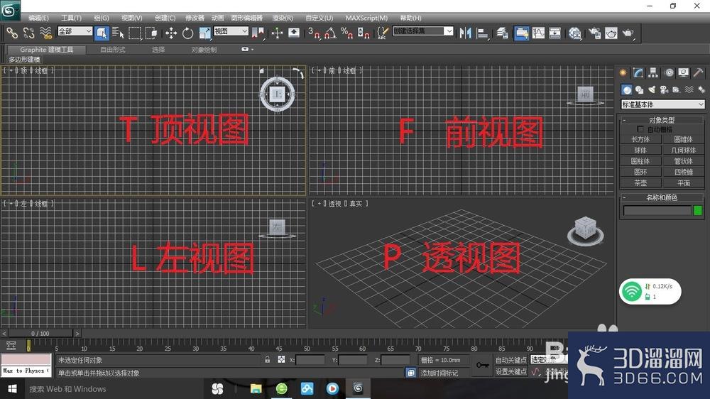
Task: Click the Edit Named Selection Sets icon
Action: (x=383, y=33)
